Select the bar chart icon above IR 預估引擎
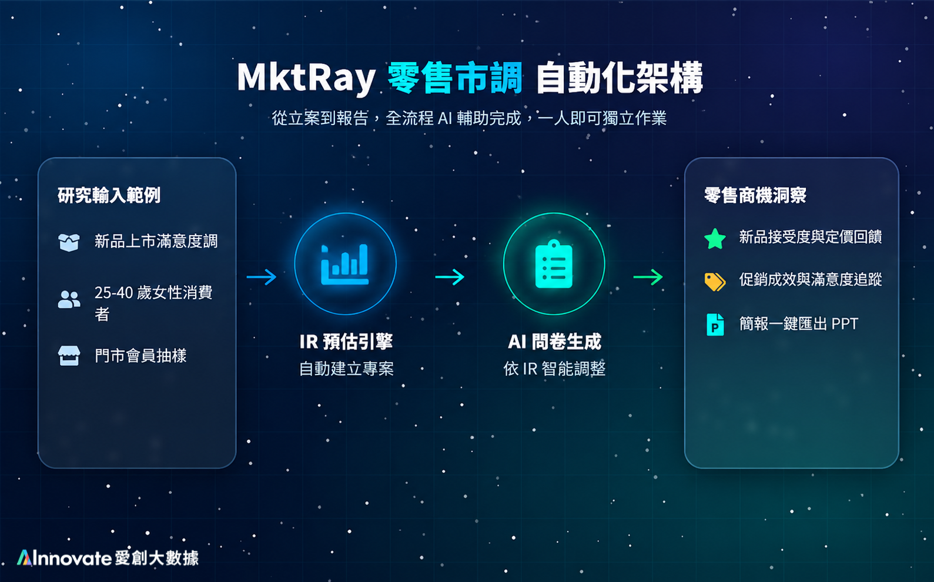This screenshot has width=934, height=582. coord(345,264)
